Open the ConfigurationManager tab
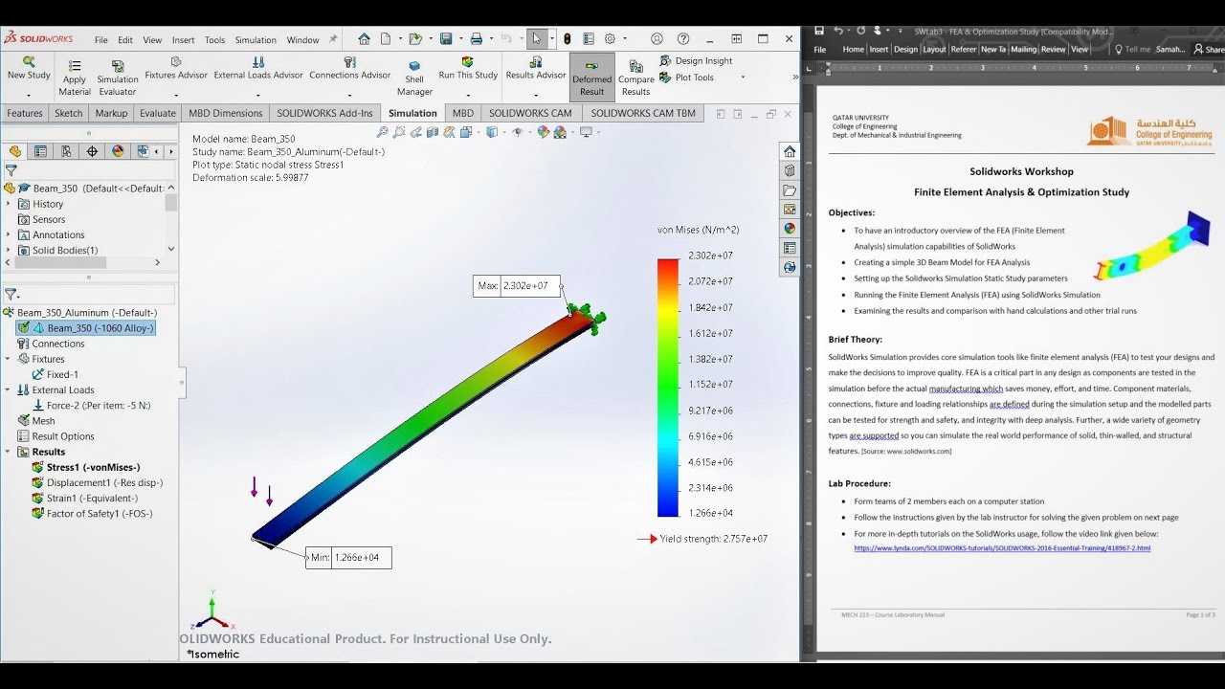 point(66,151)
